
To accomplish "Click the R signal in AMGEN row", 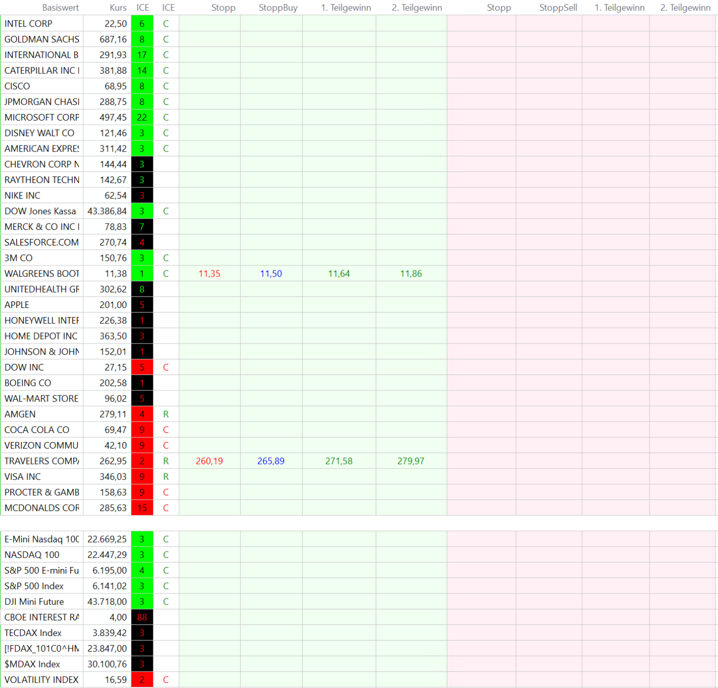I will click(x=166, y=414).
